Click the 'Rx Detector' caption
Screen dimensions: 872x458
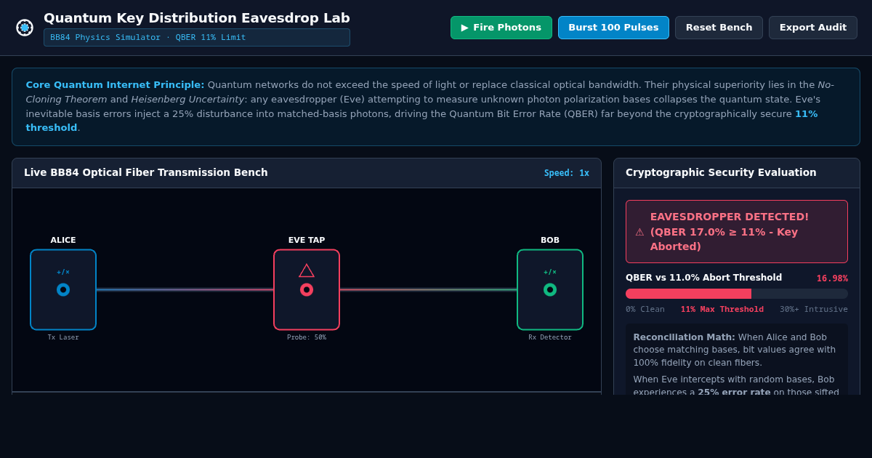[x=550, y=337]
